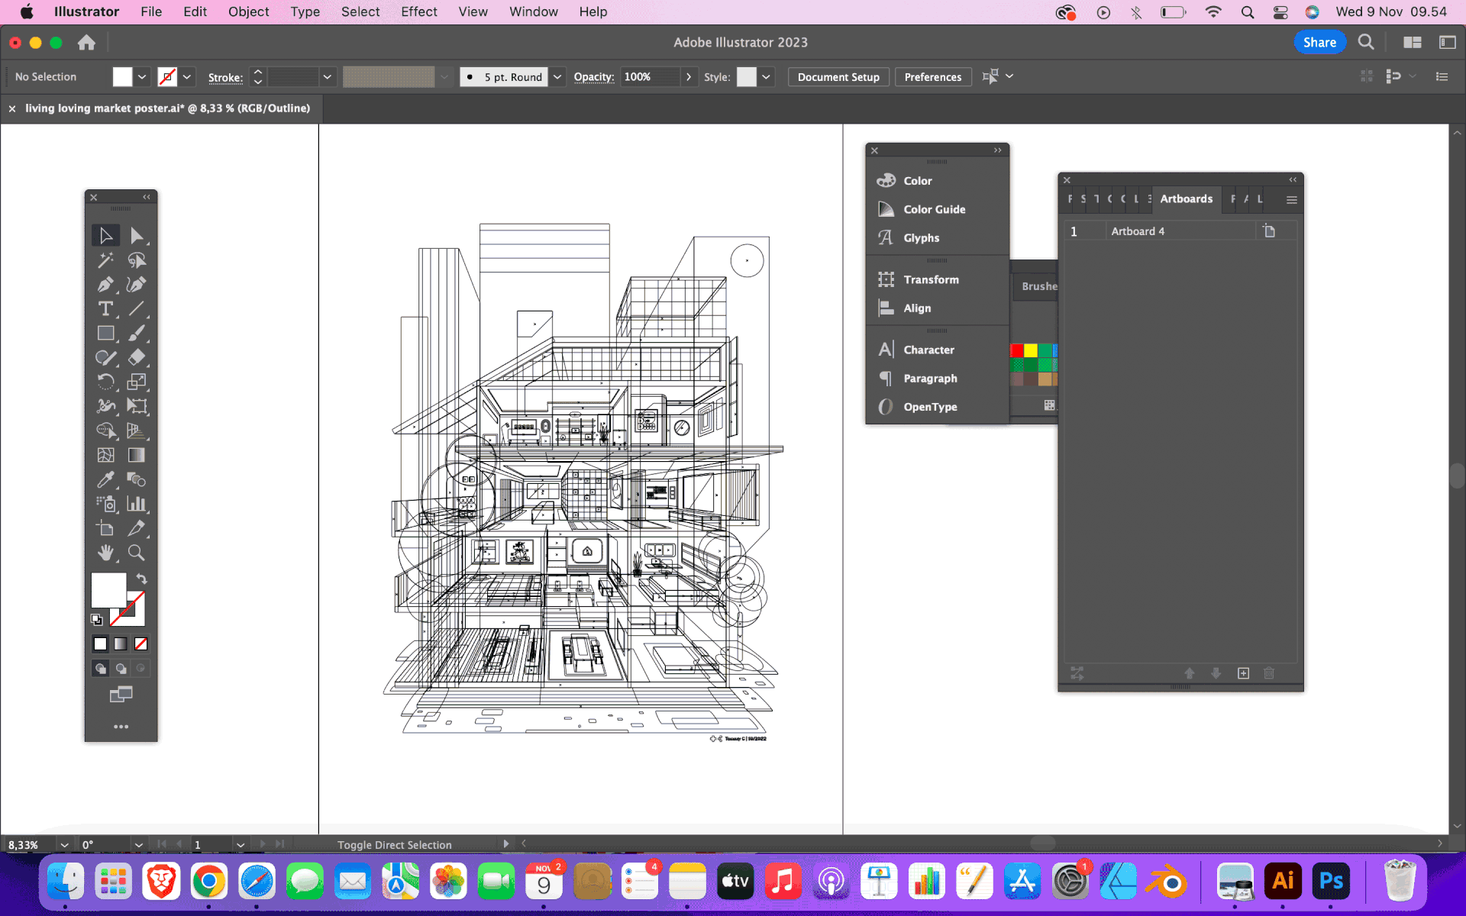Click the New Artboard icon
The width and height of the screenshot is (1466, 916).
point(1243,673)
